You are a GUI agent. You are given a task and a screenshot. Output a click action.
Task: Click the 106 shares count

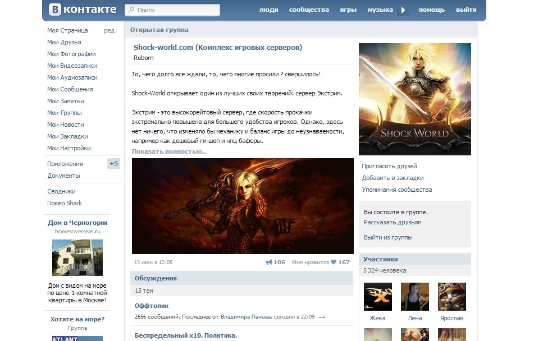[x=280, y=262]
